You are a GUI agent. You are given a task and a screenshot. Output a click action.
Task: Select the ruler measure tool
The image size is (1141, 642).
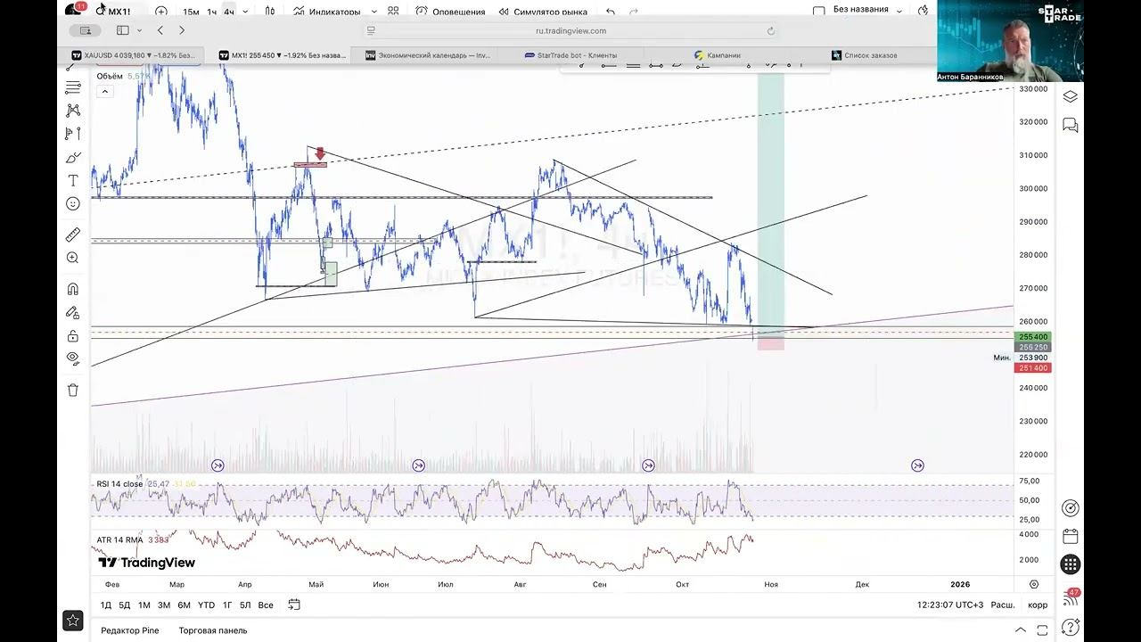(x=73, y=235)
